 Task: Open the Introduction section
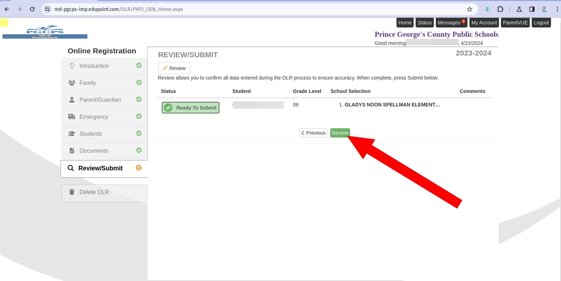point(94,66)
